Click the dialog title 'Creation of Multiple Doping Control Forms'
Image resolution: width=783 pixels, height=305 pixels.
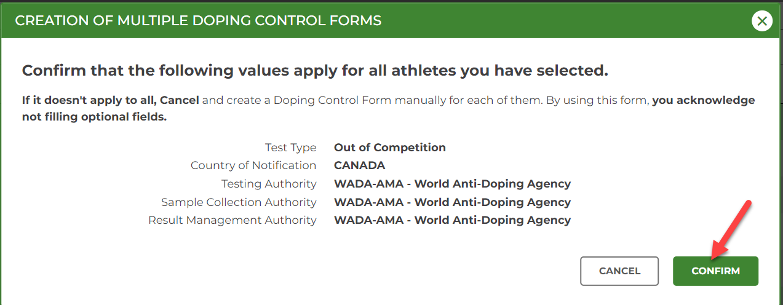pos(198,20)
